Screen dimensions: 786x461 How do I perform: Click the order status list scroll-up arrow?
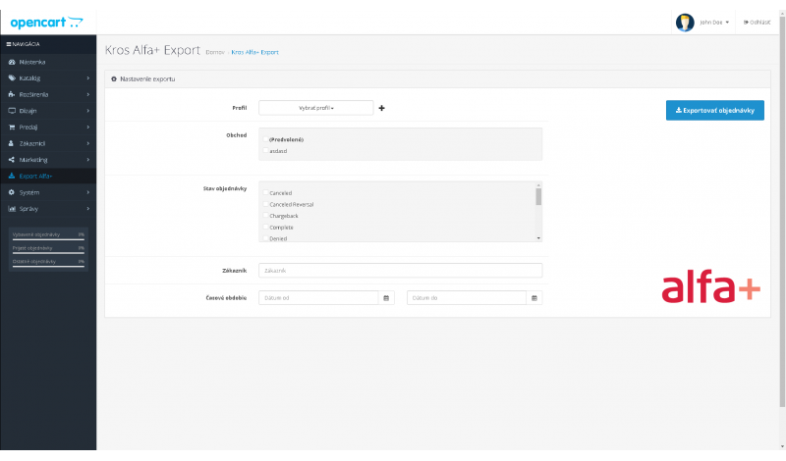(x=538, y=184)
